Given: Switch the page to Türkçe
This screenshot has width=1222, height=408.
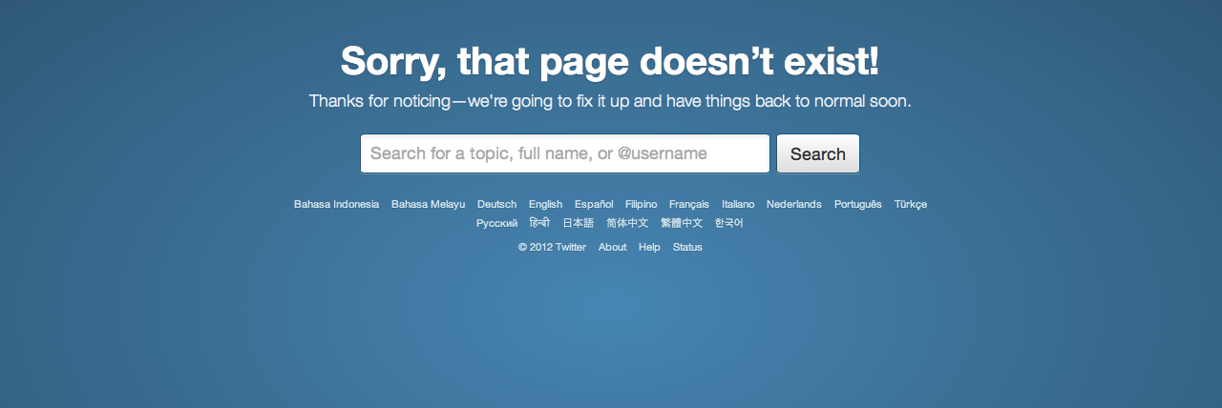Looking at the screenshot, I should 911,204.
